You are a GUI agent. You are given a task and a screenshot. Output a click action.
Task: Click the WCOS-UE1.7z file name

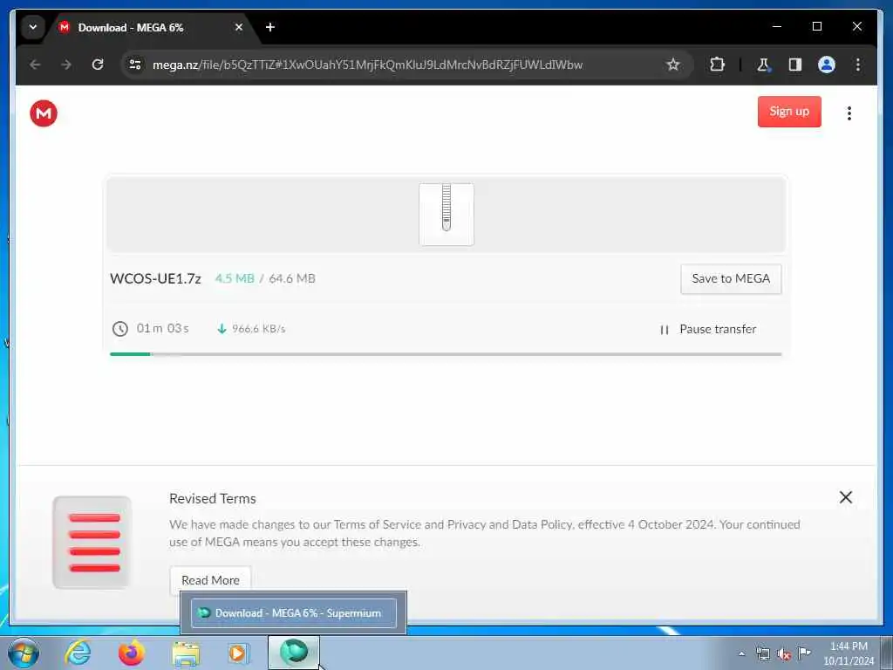point(155,278)
